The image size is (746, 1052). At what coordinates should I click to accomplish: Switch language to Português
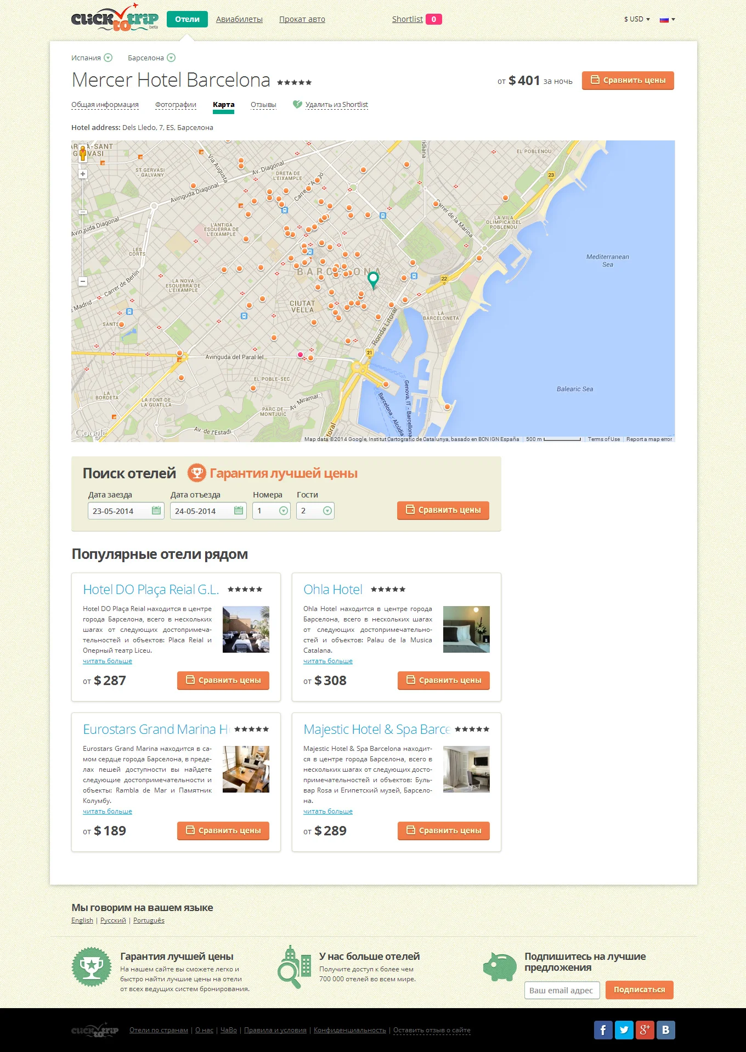(x=149, y=920)
